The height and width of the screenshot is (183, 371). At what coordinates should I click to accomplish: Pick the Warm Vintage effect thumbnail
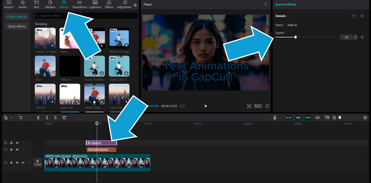tap(119, 38)
